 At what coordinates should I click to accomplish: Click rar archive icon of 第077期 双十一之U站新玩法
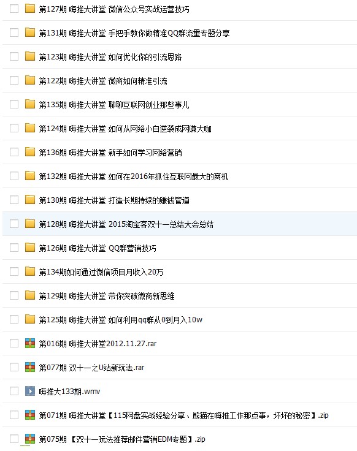[30, 367]
